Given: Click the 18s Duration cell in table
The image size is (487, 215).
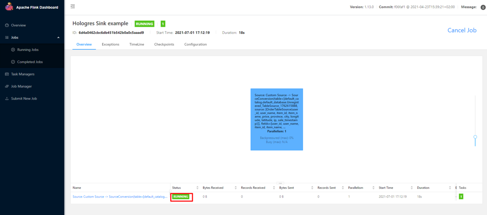Looking at the screenshot, I should (x=420, y=196).
